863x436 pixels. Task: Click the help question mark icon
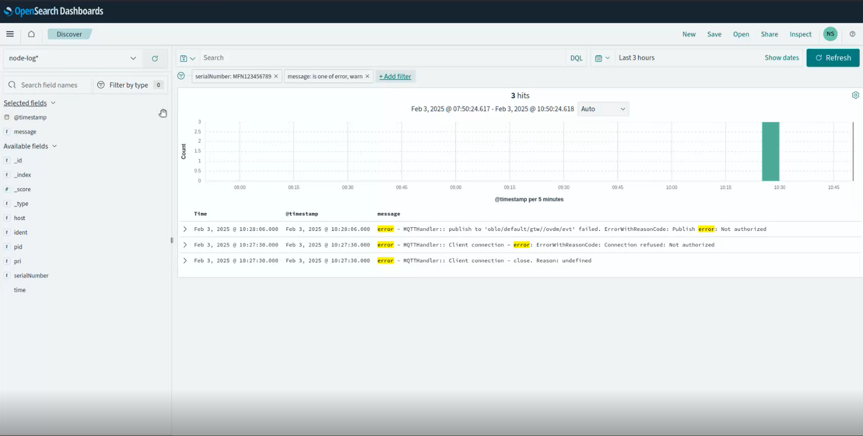coord(853,34)
